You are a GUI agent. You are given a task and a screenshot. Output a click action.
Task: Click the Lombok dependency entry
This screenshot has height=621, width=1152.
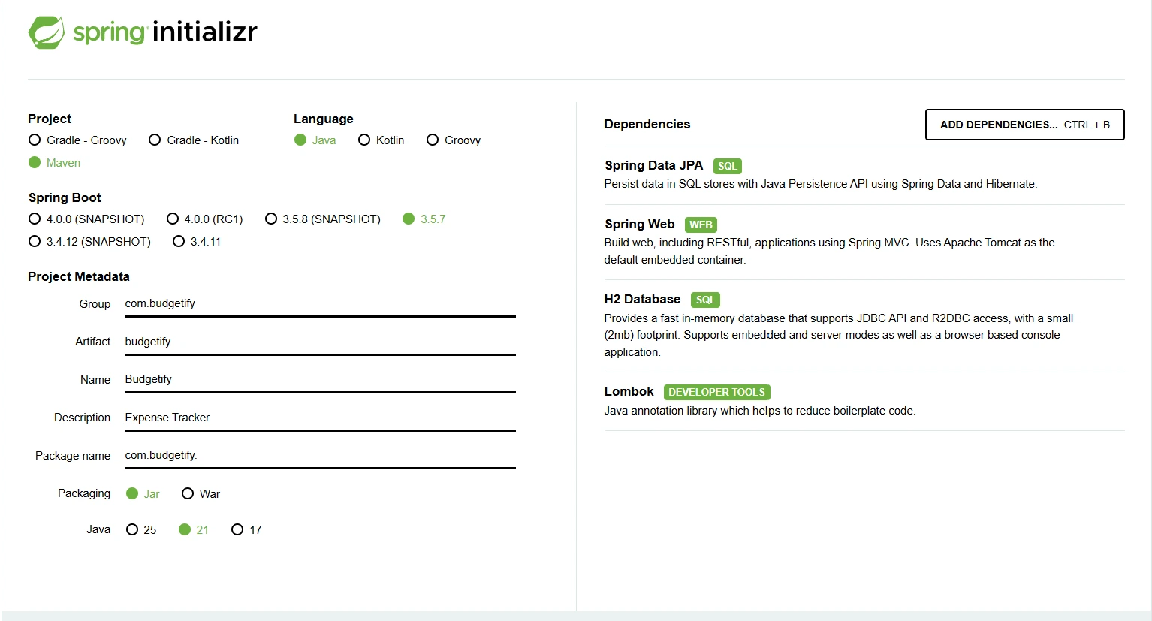(629, 392)
